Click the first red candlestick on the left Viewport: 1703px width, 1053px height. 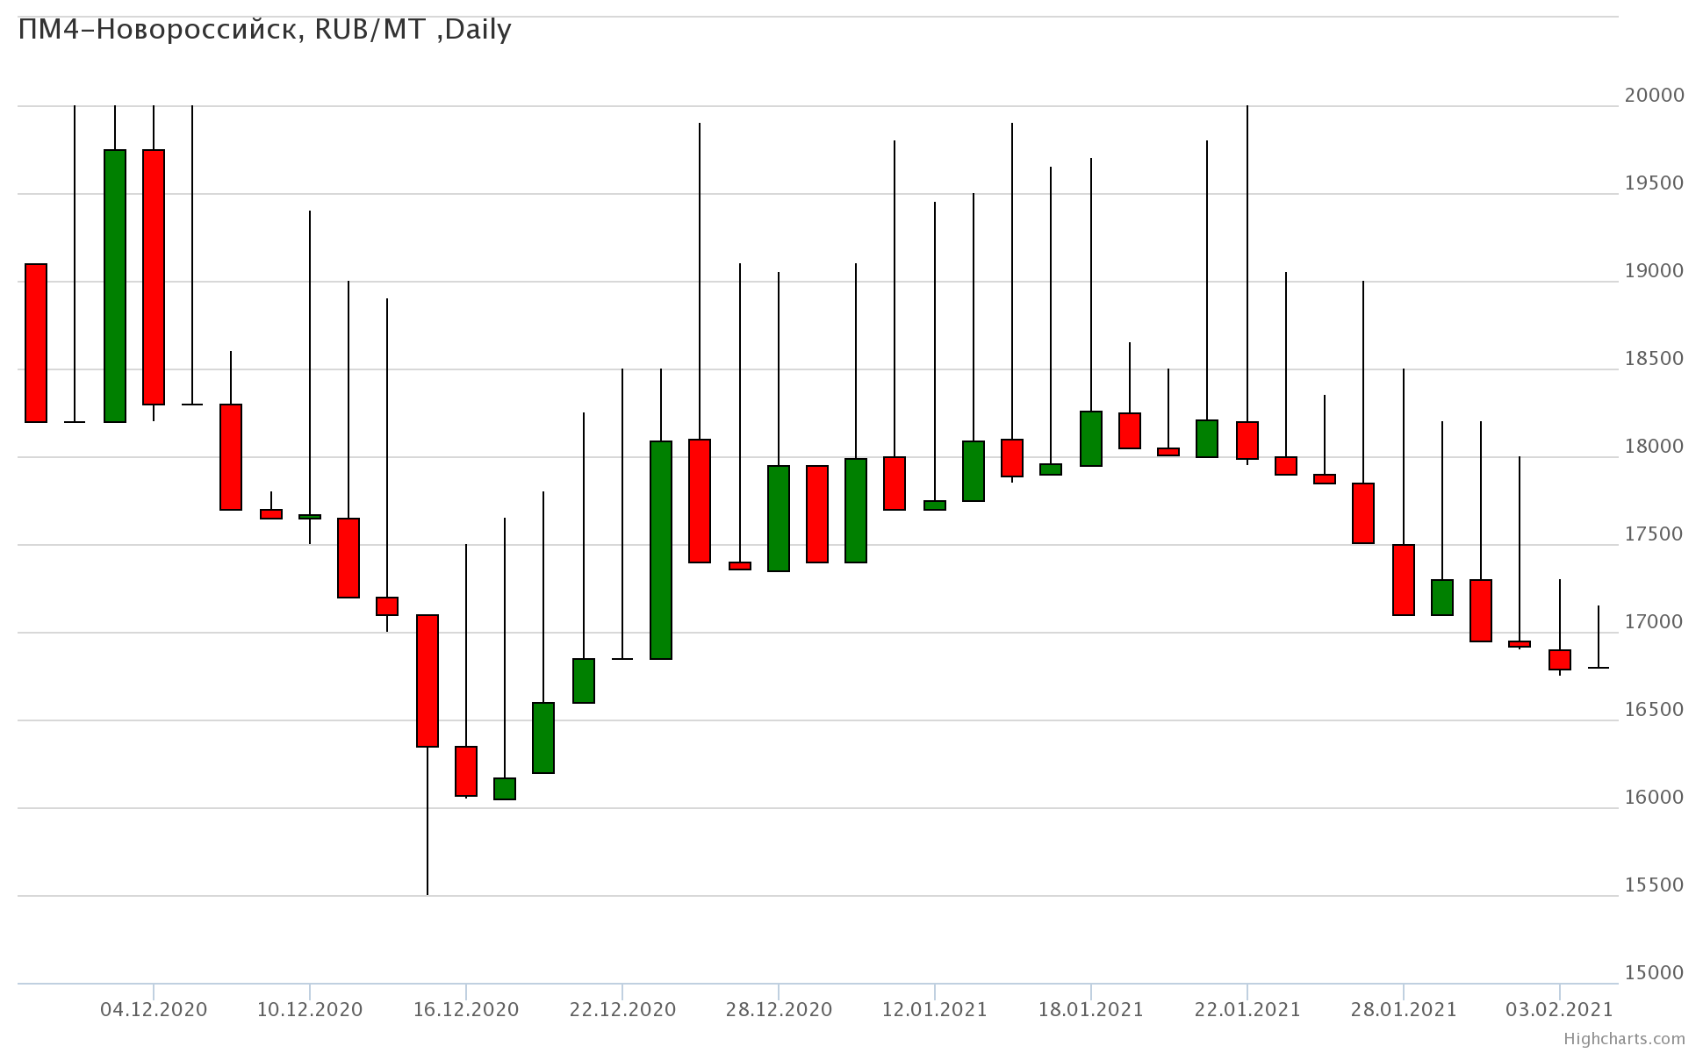point(36,343)
